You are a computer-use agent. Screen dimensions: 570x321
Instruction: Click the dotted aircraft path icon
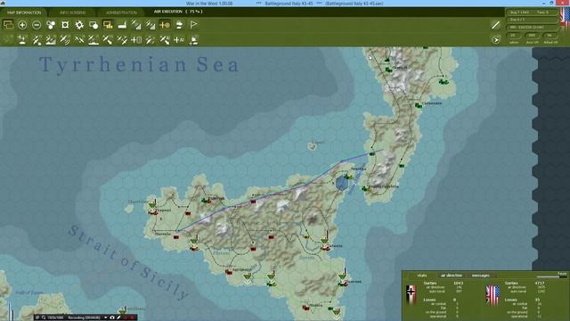(151, 39)
